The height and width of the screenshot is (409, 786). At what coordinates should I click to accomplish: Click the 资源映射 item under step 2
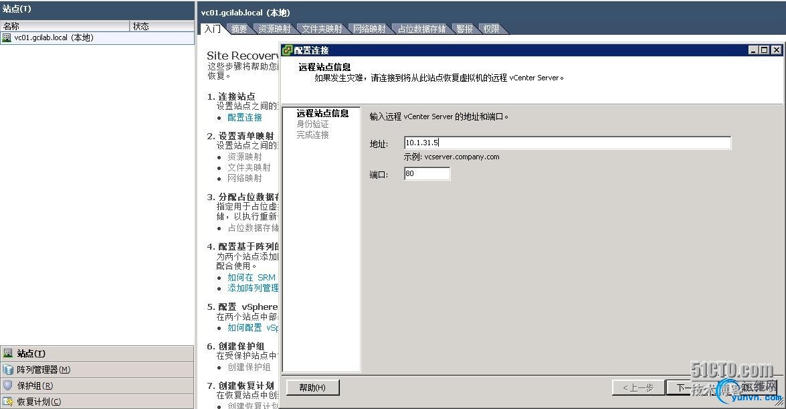245,157
